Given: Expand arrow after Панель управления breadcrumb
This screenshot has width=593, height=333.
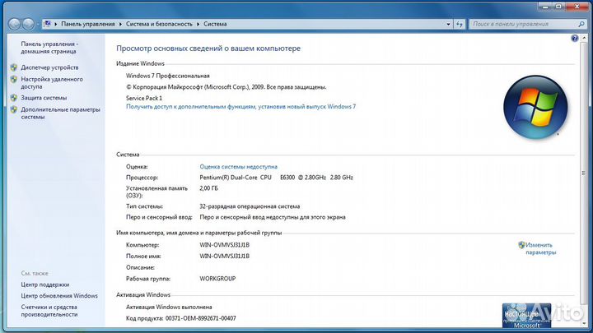Looking at the screenshot, I should point(120,24).
